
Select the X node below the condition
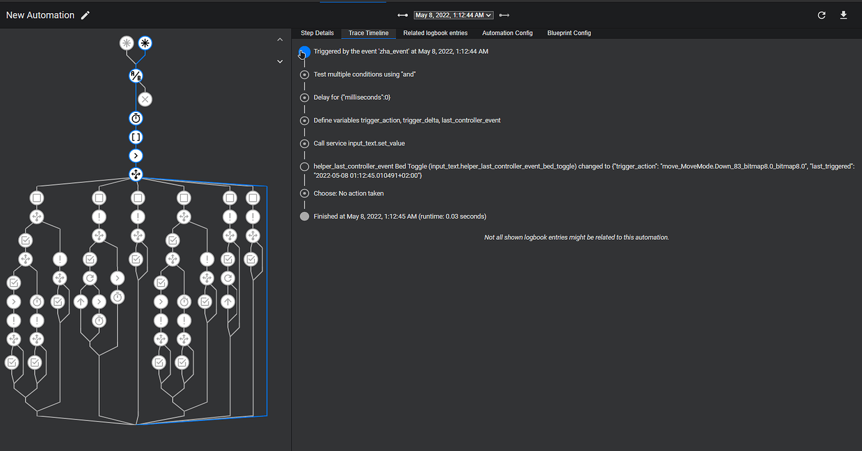[145, 99]
